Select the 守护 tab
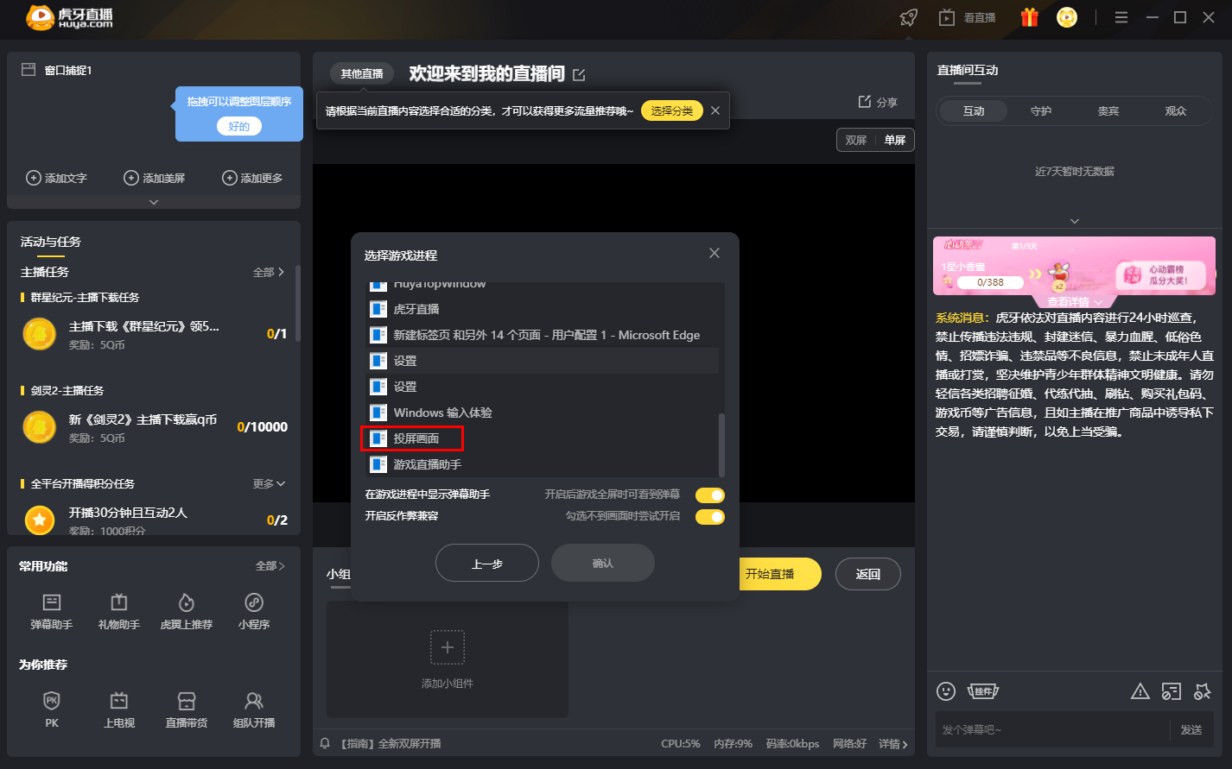This screenshot has width=1232, height=769. point(1041,110)
